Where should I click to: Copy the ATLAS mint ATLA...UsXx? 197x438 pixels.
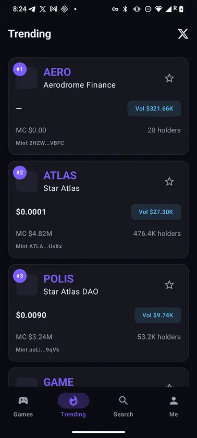[39, 247]
